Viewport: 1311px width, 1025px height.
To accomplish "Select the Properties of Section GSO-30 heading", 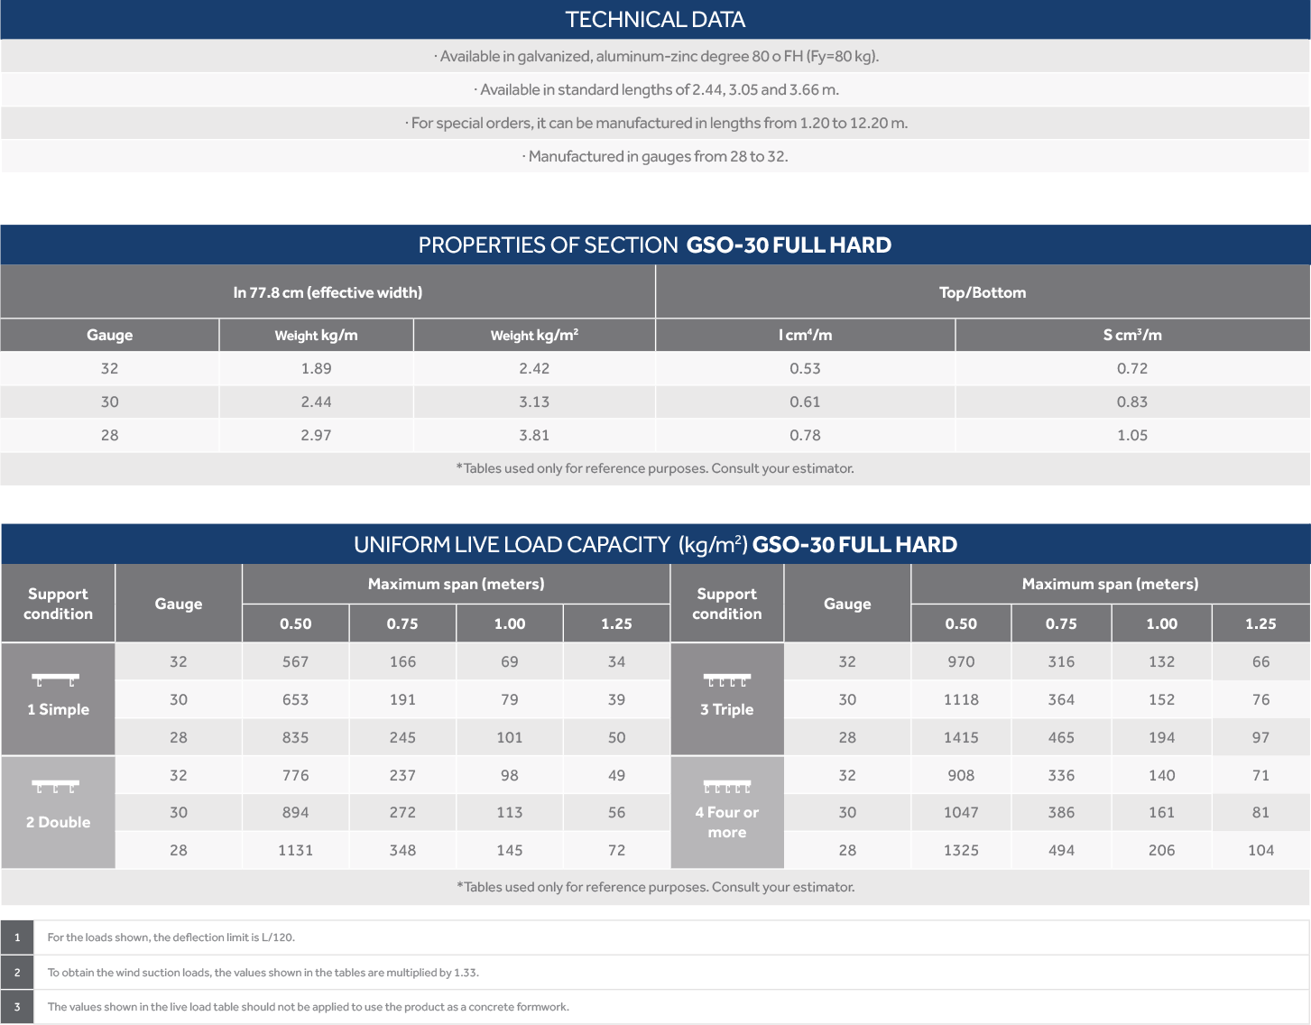I will pos(655,245).
